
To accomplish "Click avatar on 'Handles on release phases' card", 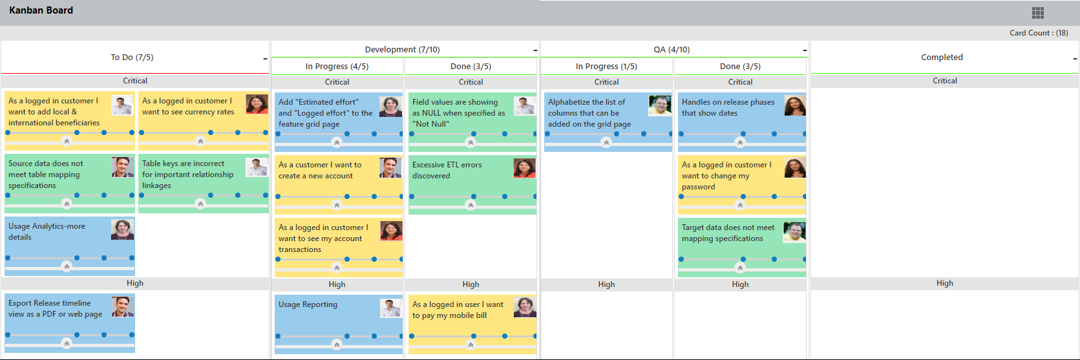I will (795, 105).
